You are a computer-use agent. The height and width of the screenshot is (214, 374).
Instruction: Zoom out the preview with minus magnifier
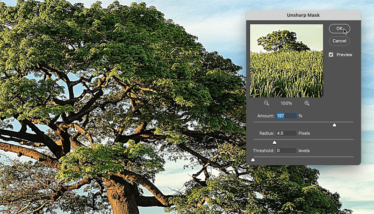pos(266,103)
